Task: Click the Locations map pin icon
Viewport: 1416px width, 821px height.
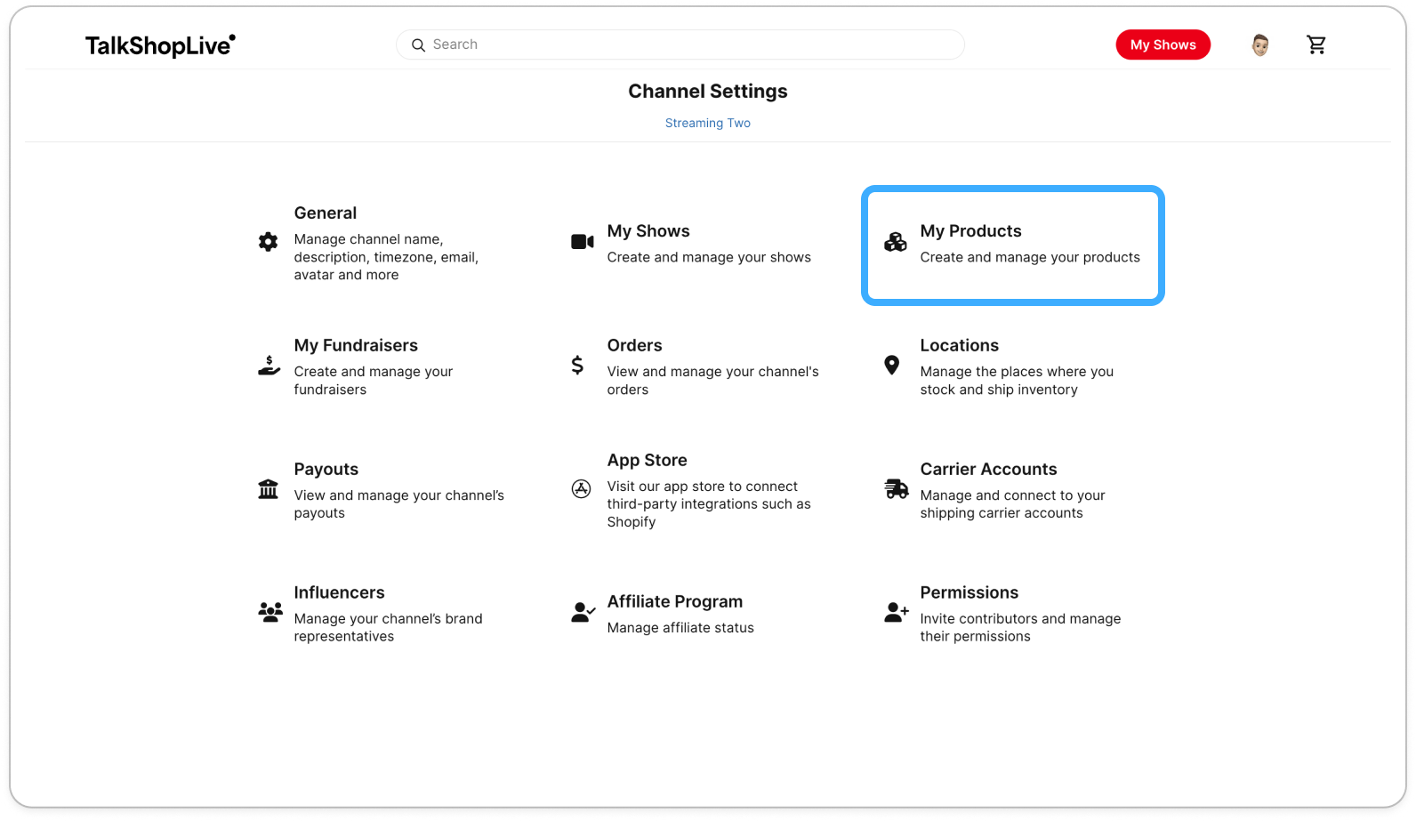Action: point(891,365)
